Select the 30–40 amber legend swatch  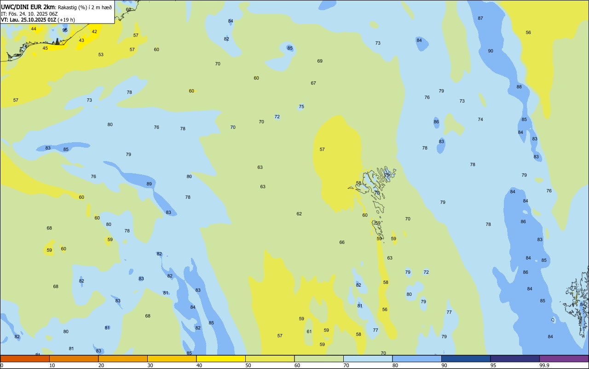(172, 358)
